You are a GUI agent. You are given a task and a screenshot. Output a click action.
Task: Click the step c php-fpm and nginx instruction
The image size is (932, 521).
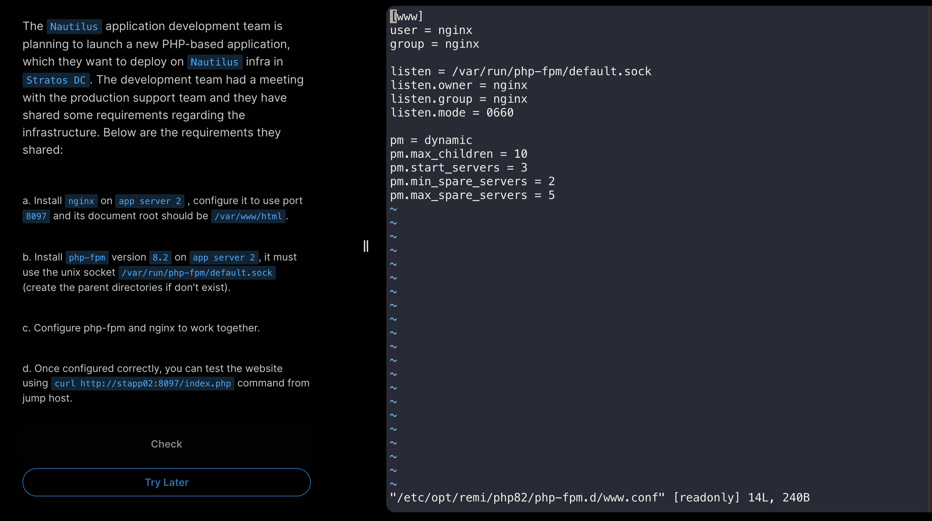[141, 328]
